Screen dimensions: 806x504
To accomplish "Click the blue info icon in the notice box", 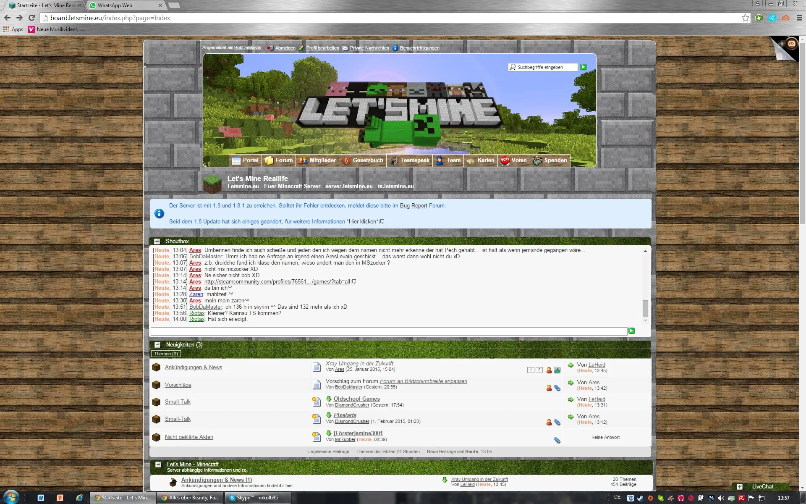I will click(159, 213).
